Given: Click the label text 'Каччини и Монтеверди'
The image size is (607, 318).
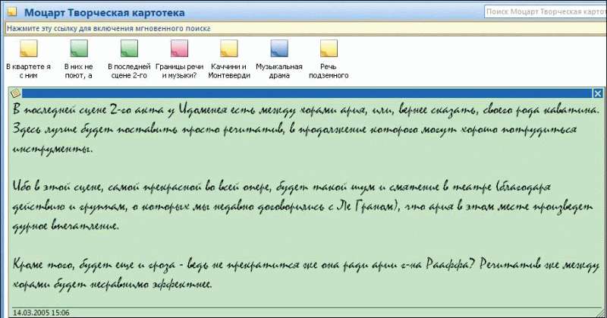Looking at the screenshot, I should coord(229,71).
